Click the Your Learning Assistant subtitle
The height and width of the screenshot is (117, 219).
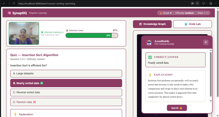164,44
